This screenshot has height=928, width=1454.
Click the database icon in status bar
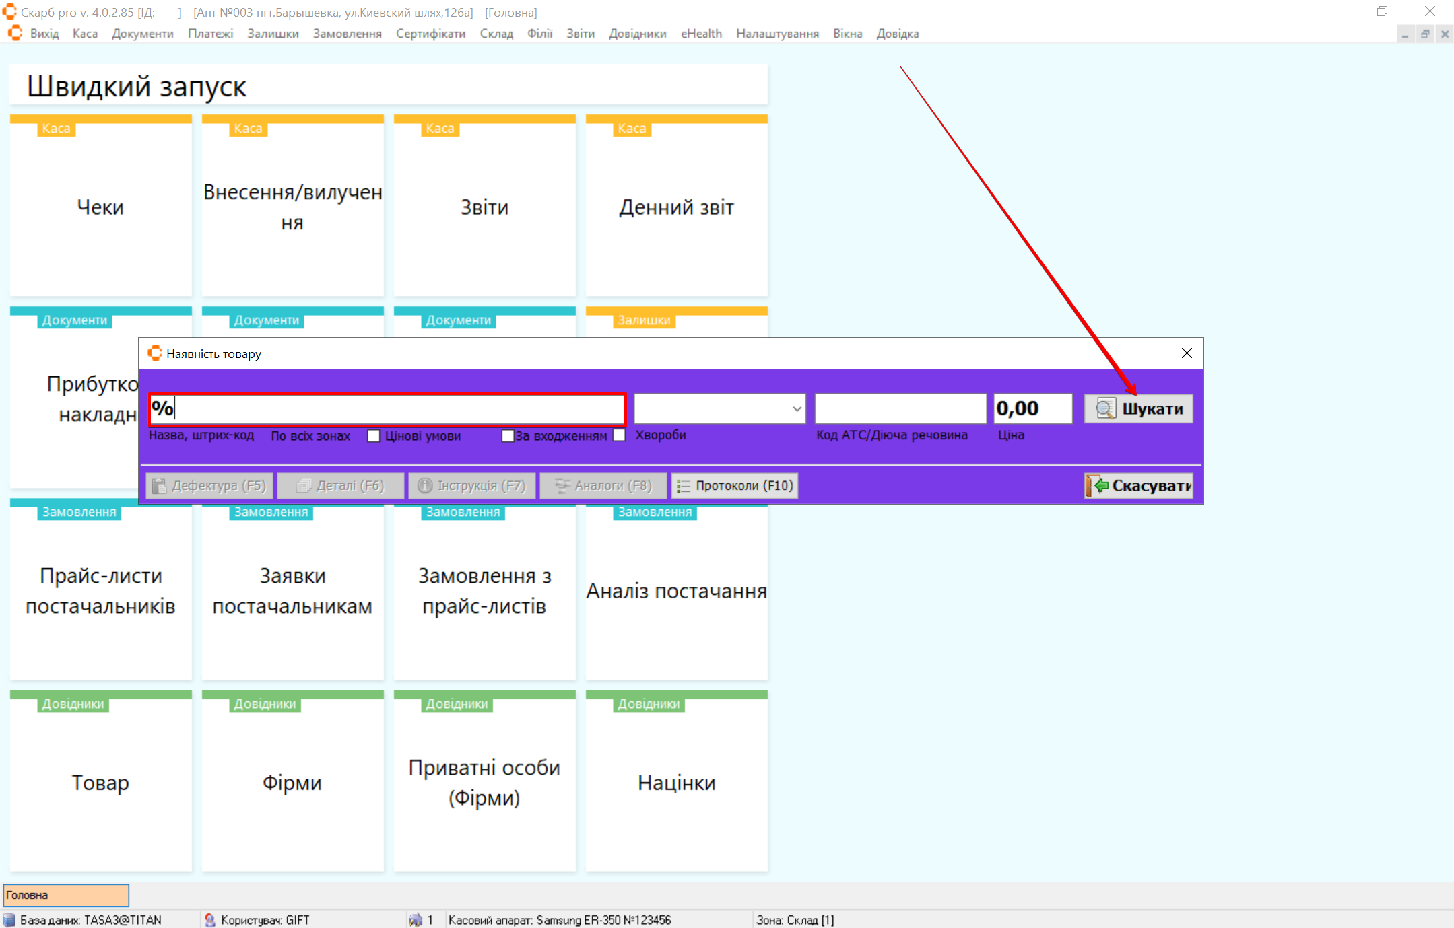(x=9, y=920)
